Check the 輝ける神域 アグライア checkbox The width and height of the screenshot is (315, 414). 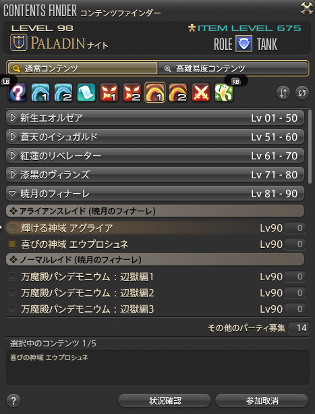(12, 228)
